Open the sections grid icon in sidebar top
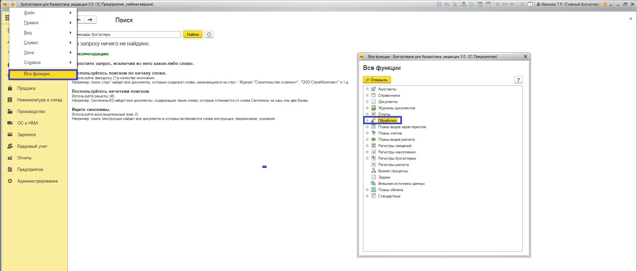Screen dimensions: 637x271 7,18
